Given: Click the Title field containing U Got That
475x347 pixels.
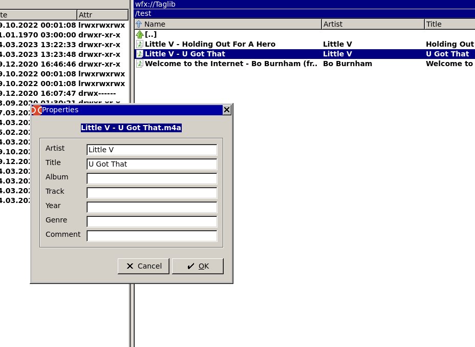Looking at the screenshot, I should tap(152, 164).
